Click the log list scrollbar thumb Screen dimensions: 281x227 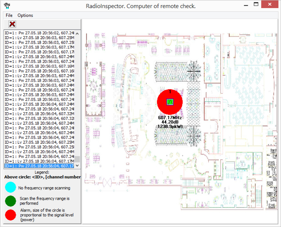(78, 159)
